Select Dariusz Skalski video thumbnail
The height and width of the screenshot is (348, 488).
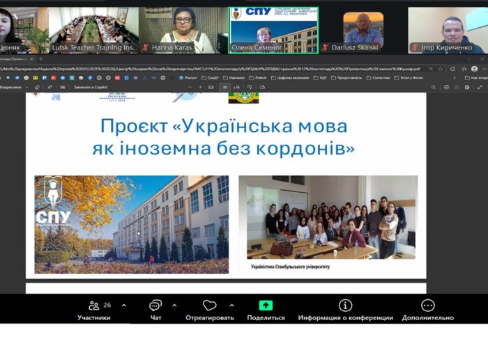(363, 30)
